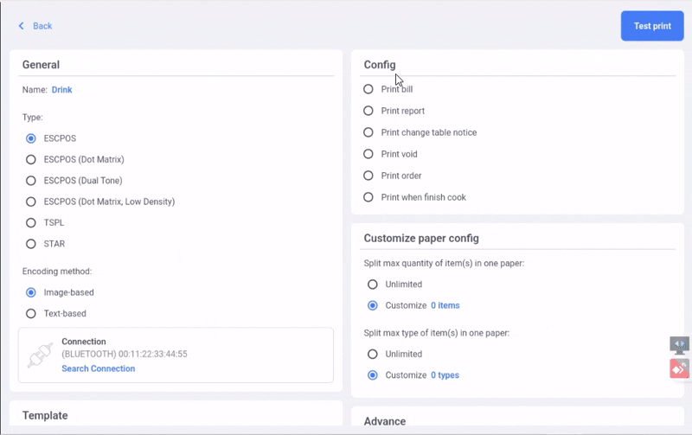
Task: Select the ESCPOS (Dual Tone) option
Action: [31, 181]
